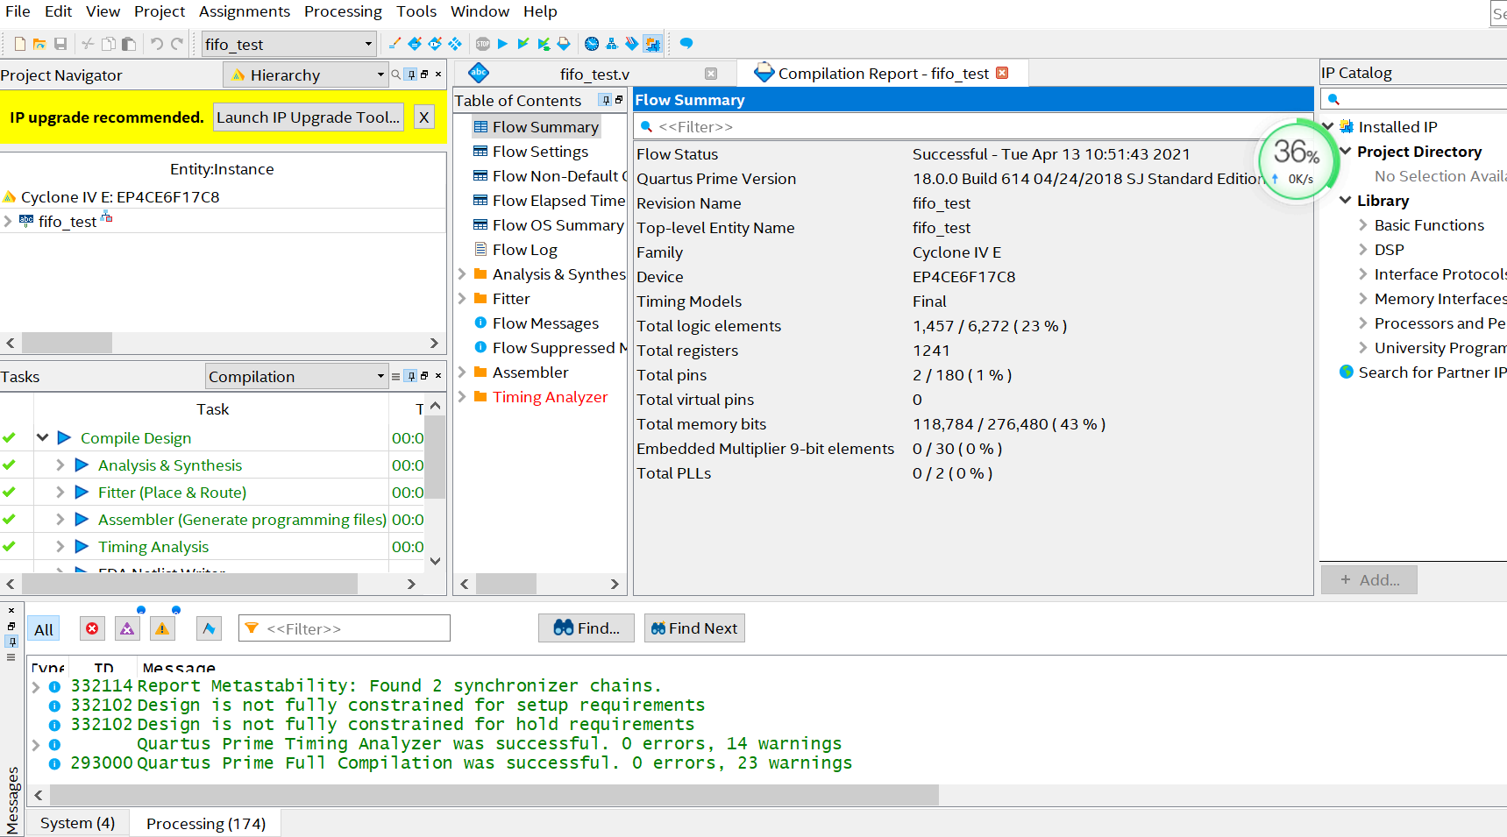This screenshot has height=837, width=1507.
Task: Toggle the Messages panel pin button
Action: (11, 642)
